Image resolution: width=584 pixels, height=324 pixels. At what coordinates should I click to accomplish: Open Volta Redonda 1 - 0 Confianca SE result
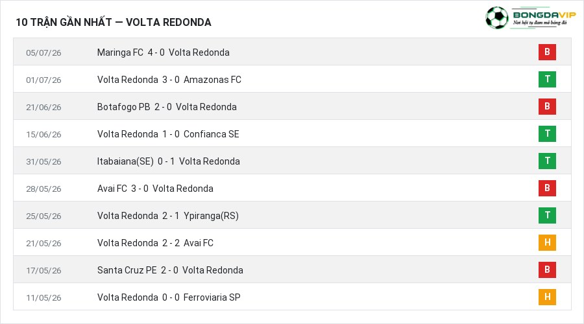click(x=168, y=134)
